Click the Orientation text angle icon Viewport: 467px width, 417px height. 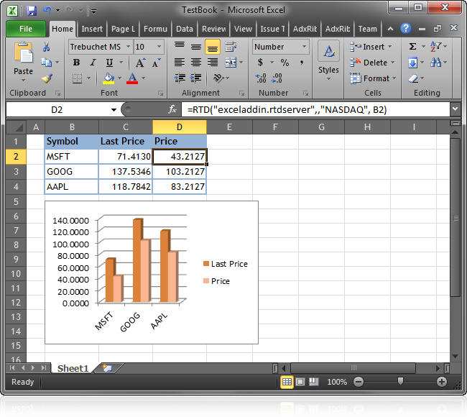coord(218,78)
